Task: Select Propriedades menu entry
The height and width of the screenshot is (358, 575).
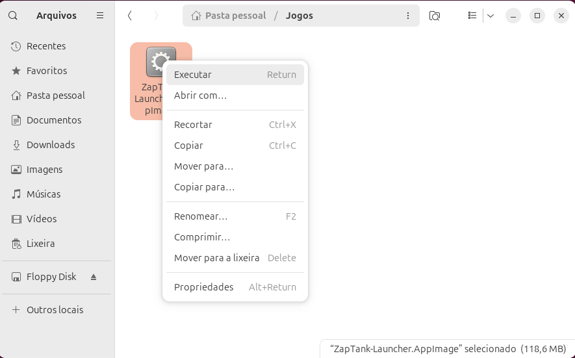Action: (x=203, y=287)
